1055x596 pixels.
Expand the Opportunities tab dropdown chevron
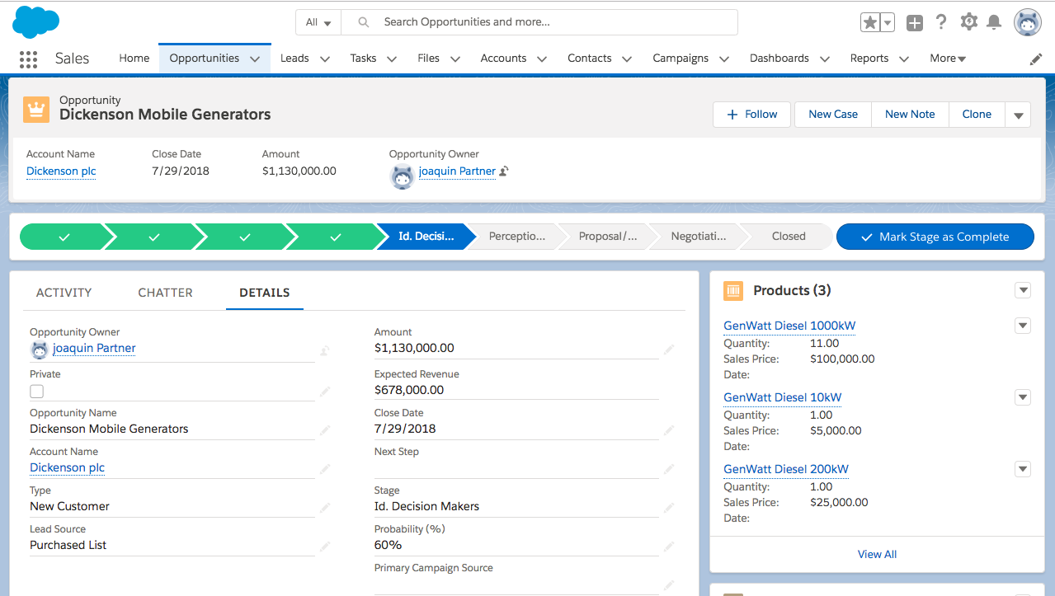pos(255,59)
